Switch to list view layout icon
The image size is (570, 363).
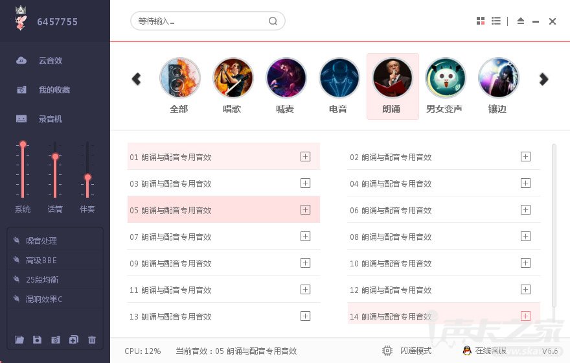496,21
